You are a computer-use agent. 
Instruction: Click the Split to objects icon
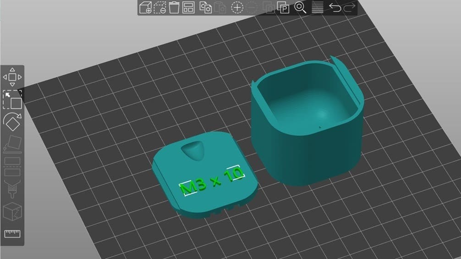coord(269,7)
